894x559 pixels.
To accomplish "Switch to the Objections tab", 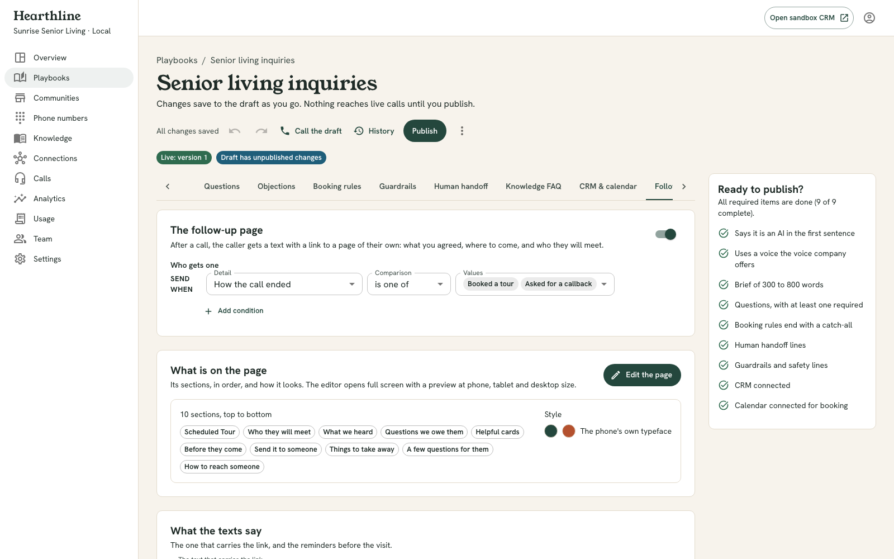I will pyautogui.click(x=276, y=186).
